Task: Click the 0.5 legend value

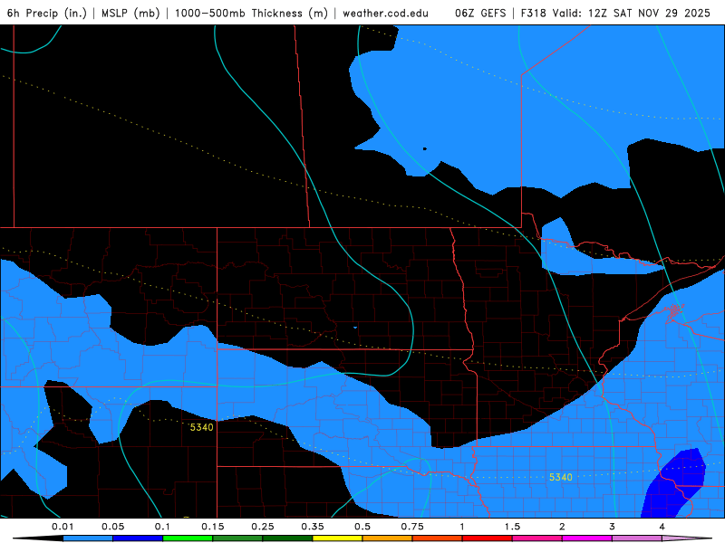Action: (362, 527)
